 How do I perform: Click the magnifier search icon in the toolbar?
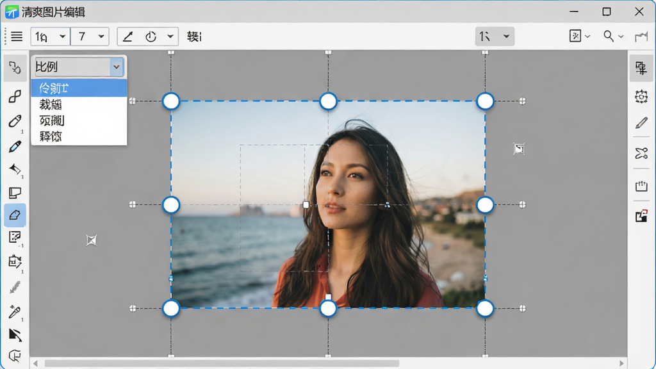[609, 37]
